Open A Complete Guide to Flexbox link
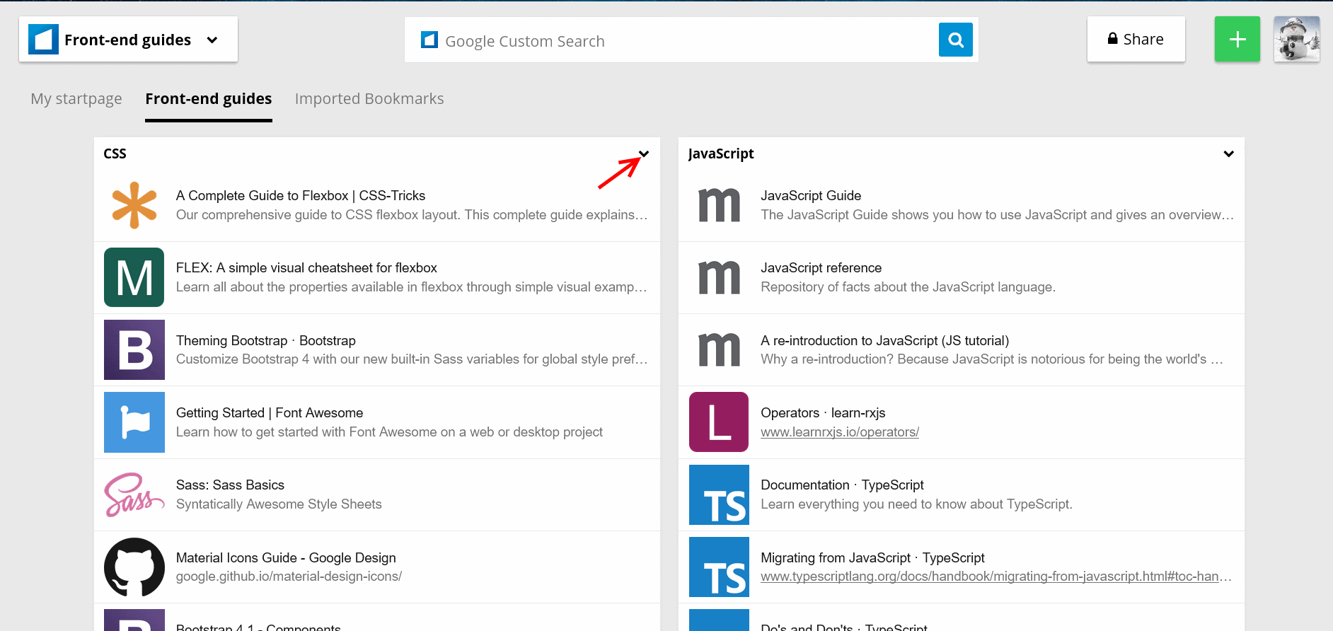This screenshot has width=1333, height=631. [x=301, y=196]
